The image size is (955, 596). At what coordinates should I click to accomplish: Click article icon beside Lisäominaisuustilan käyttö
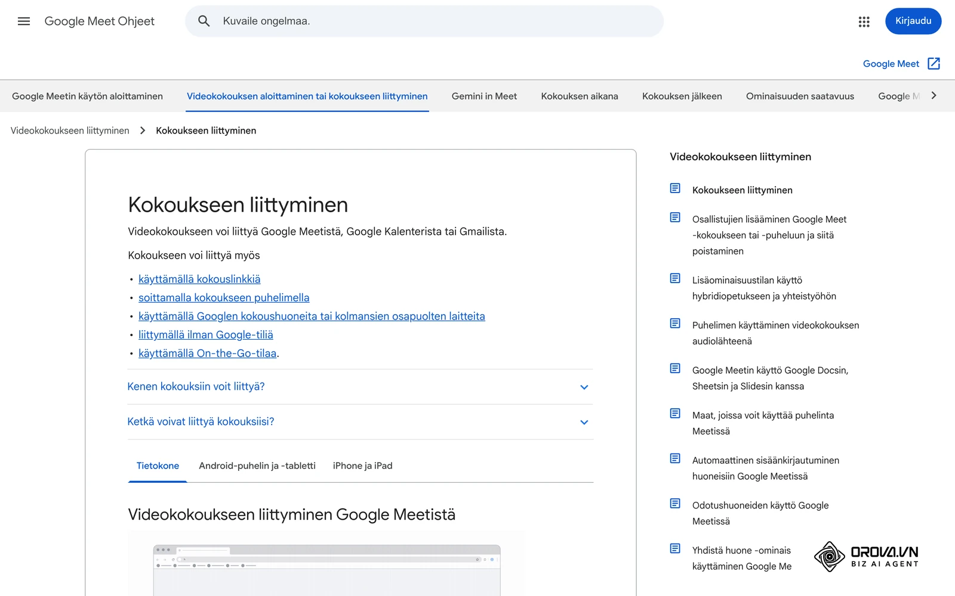tap(675, 278)
